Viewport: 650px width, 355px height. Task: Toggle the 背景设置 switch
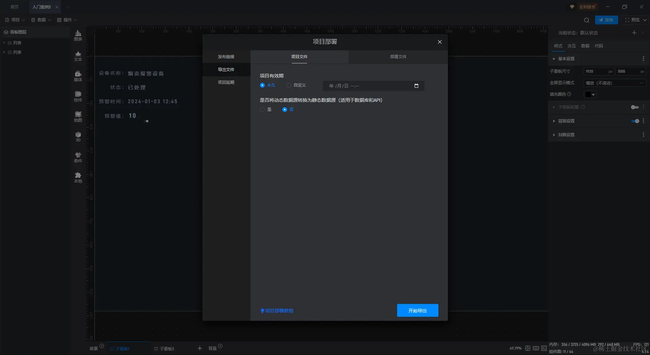pos(635,121)
